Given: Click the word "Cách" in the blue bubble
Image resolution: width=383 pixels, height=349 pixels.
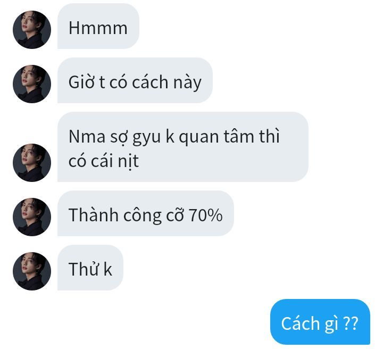Looking at the screenshot, I should pyautogui.click(x=301, y=323).
